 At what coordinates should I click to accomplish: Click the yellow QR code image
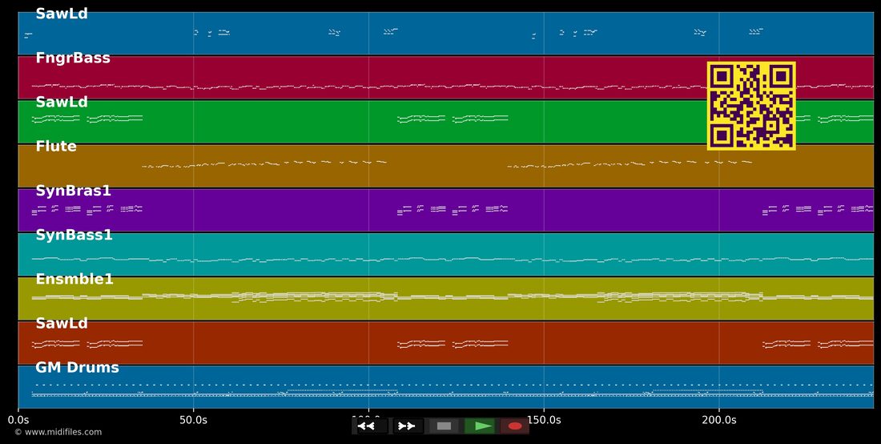(x=751, y=106)
